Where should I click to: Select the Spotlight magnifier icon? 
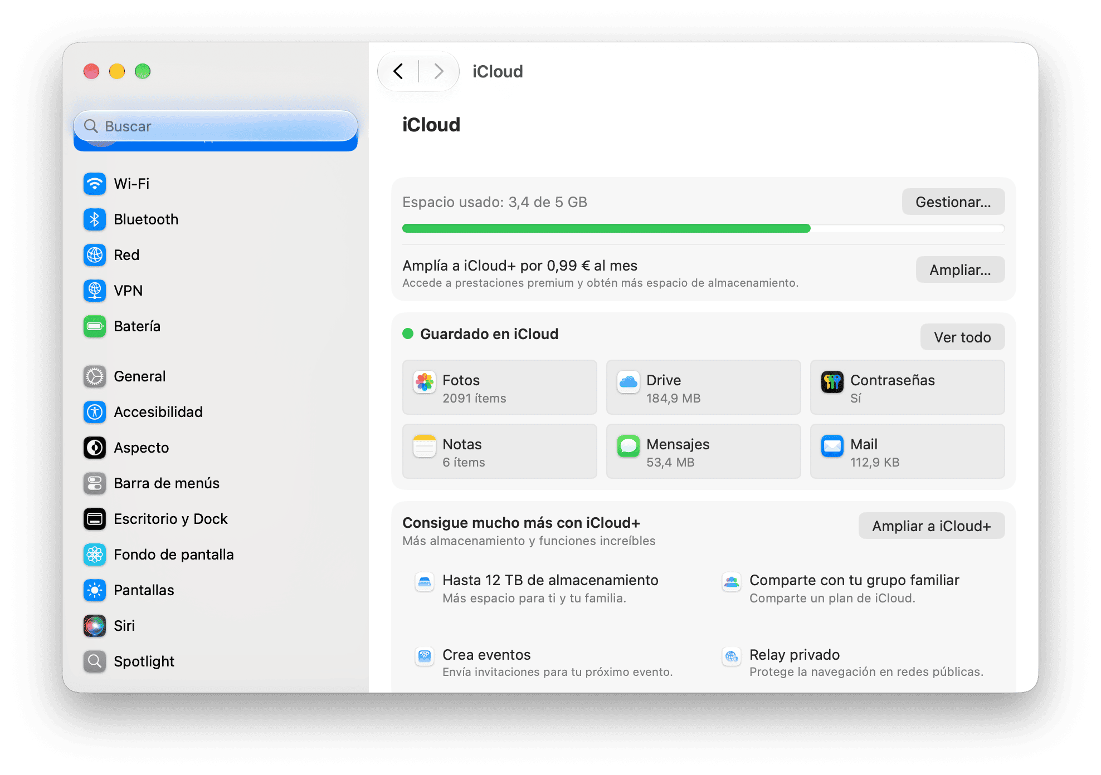[95, 661]
